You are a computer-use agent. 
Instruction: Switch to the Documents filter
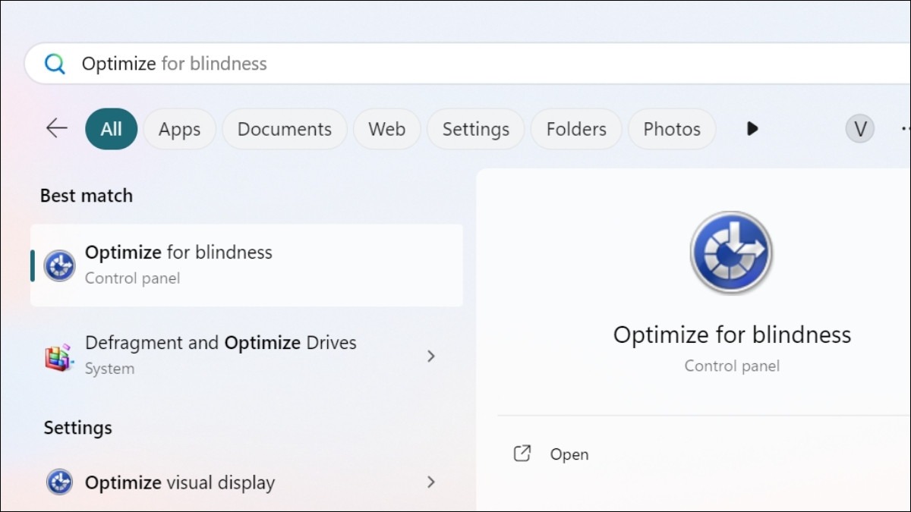(285, 129)
